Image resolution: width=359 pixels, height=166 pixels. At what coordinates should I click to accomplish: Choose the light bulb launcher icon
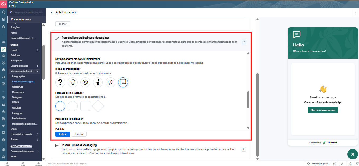click(x=73, y=82)
